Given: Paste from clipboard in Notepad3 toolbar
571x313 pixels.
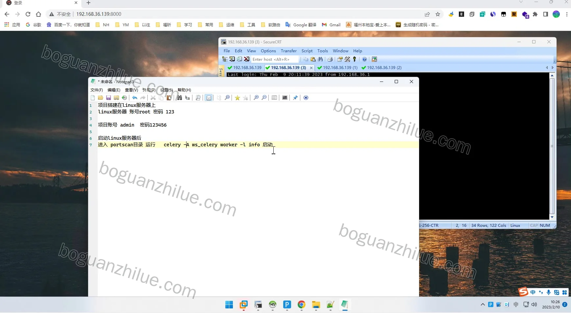Looking at the screenshot, I should 169,98.
